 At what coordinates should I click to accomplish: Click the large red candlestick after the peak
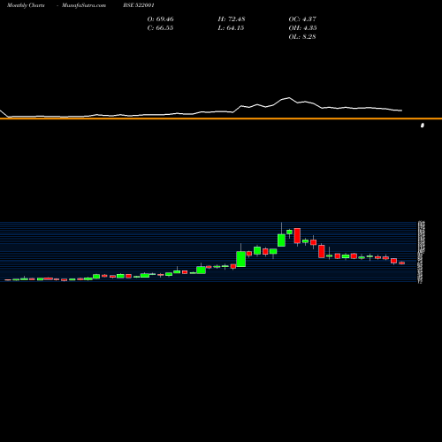coord(297,235)
